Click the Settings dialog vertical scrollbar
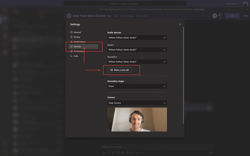The height and width of the screenshot is (156, 250). click(x=183, y=75)
